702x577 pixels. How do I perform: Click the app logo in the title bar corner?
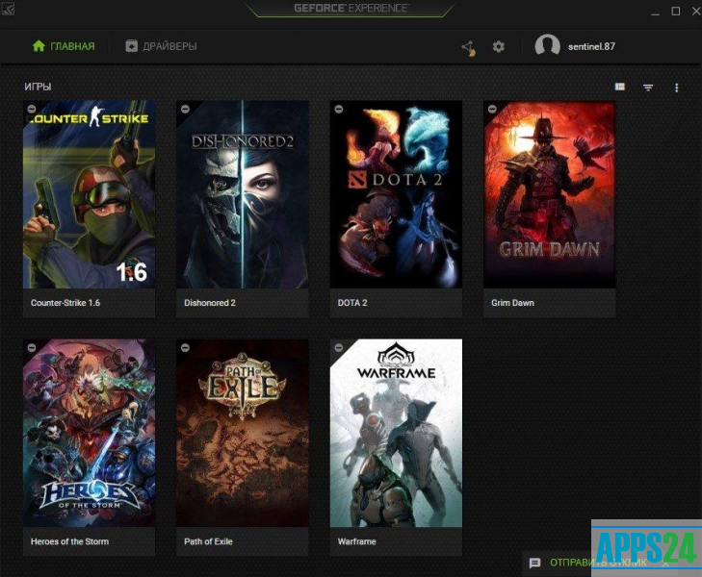click(9, 10)
